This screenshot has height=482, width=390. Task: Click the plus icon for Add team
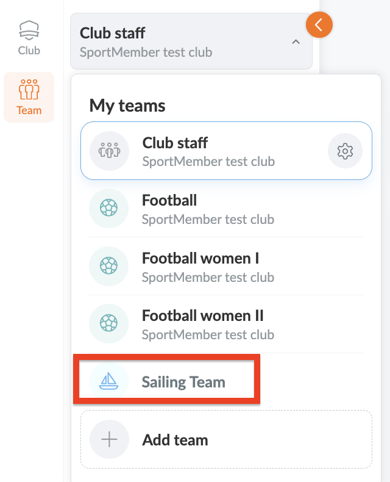[x=109, y=439]
